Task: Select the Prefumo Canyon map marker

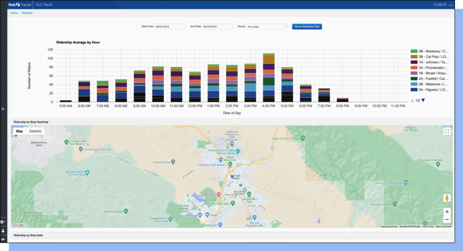Action: (126, 211)
